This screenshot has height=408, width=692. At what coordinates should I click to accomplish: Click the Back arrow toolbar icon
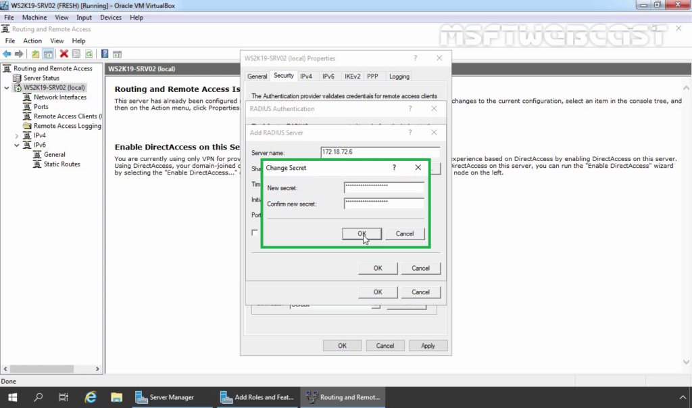click(x=7, y=54)
